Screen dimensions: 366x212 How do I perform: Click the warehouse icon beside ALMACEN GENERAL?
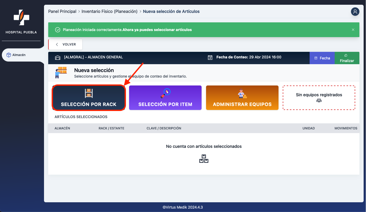click(x=57, y=58)
